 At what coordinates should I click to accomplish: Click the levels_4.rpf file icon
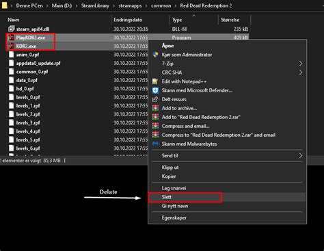pyautogui.click(x=11, y=131)
